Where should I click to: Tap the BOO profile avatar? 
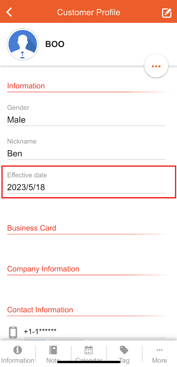[23, 44]
